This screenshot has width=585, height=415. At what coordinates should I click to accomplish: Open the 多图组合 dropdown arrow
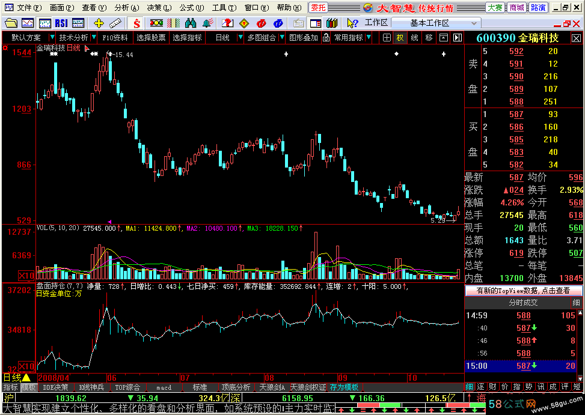(x=283, y=37)
